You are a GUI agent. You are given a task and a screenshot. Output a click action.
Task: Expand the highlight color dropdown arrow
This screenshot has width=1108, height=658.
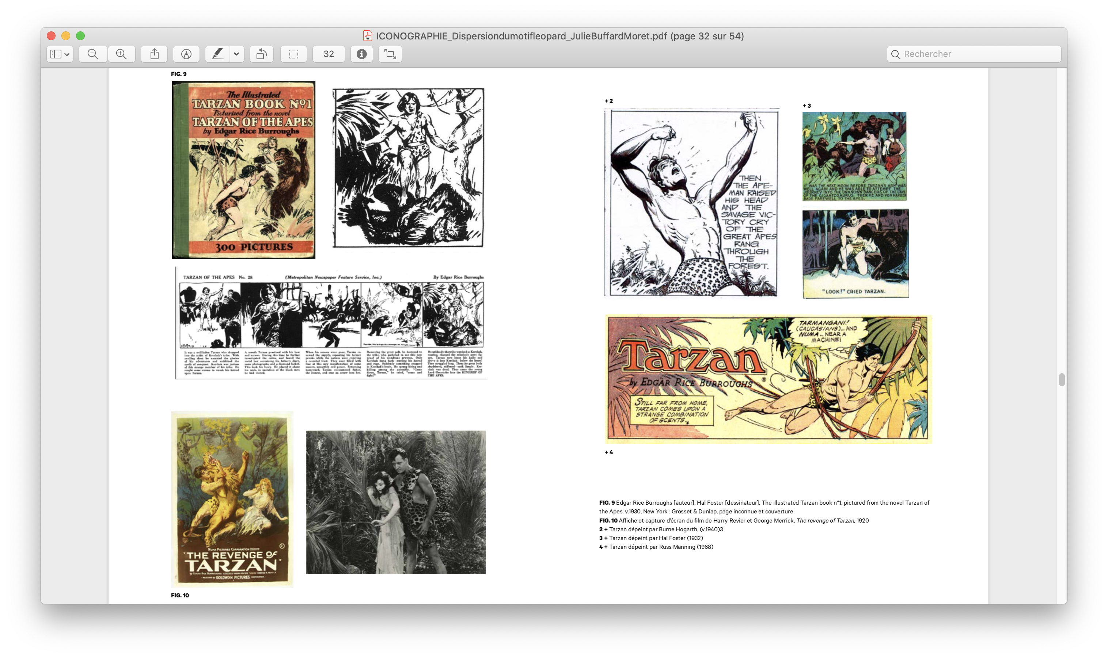pyautogui.click(x=236, y=54)
